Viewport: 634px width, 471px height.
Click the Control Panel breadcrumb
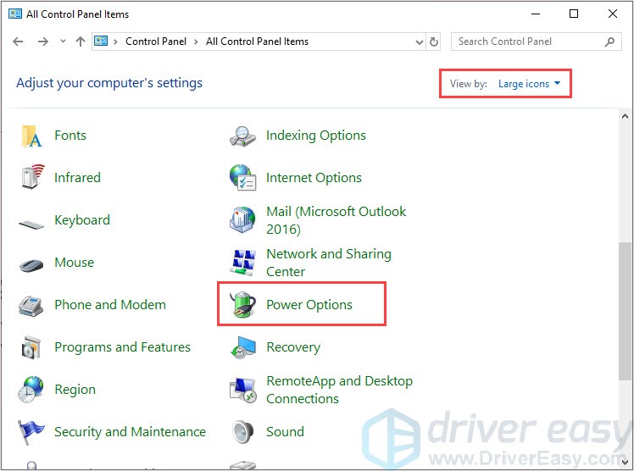coord(156,42)
